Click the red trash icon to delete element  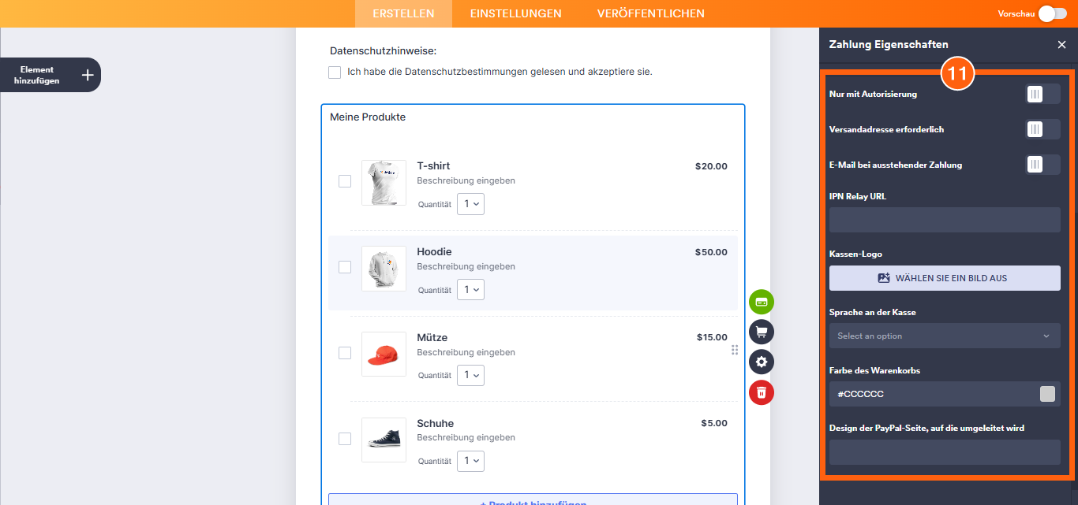(761, 392)
